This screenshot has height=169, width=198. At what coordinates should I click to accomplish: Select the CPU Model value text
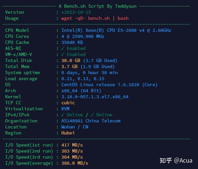pos(116,30)
